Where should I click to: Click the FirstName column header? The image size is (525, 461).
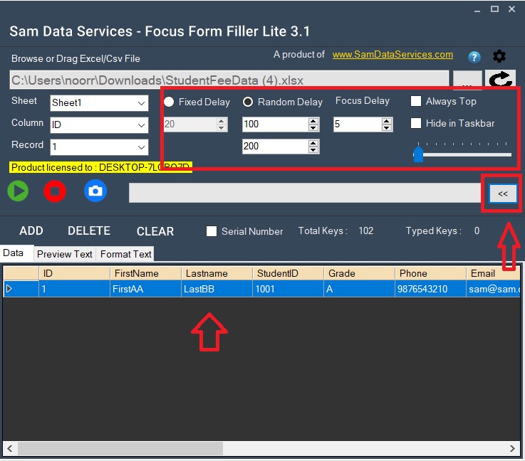[x=145, y=273]
